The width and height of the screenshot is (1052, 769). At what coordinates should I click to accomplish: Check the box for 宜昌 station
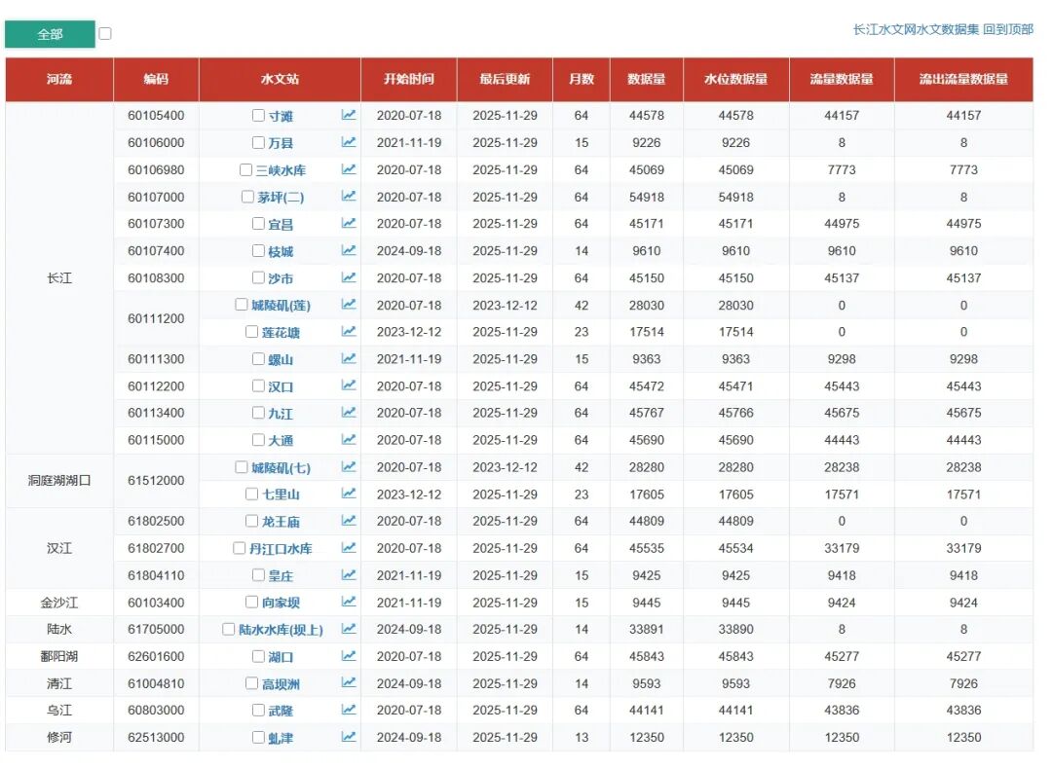258,223
